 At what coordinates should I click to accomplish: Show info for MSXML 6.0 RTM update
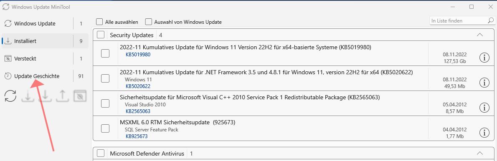(484, 133)
